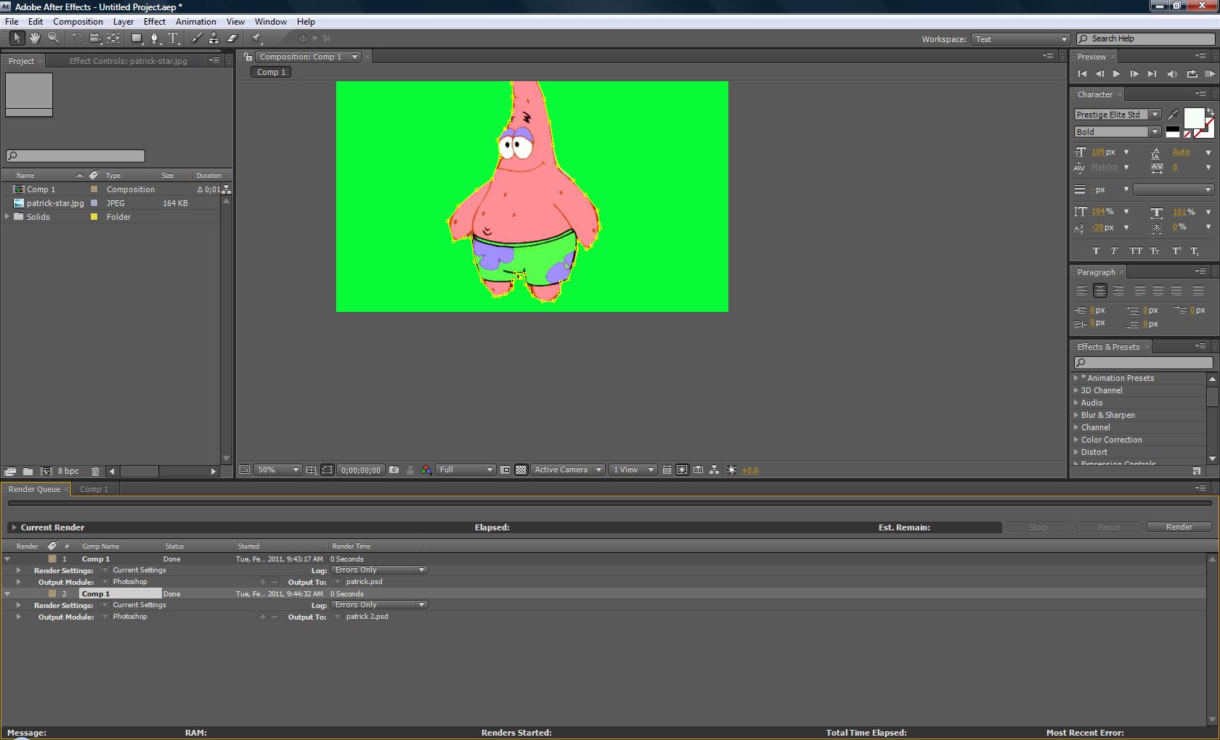Click the eyedropper in Character panel
Image resolution: width=1220 pixels, height=740 pixels.
click(x=1173, y=115)
